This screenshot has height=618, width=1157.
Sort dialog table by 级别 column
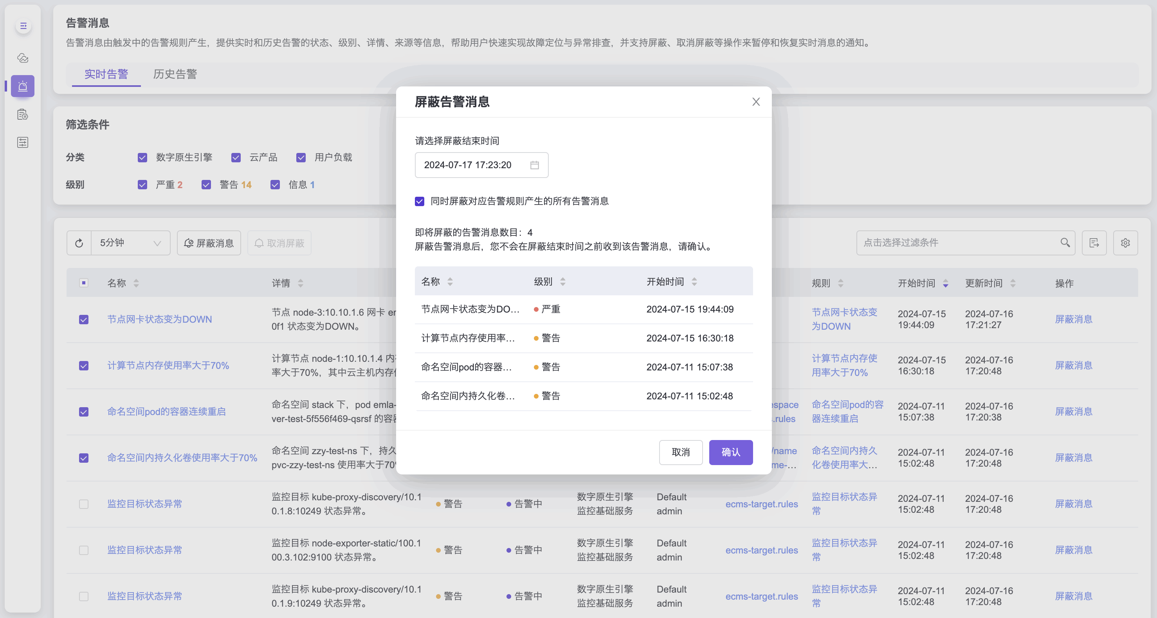click(x=562, y=281)
